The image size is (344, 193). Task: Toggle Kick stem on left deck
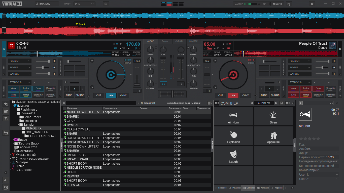13,95
